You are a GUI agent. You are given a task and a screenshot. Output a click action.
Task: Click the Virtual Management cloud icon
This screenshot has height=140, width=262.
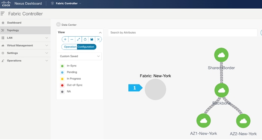[3, 46]
